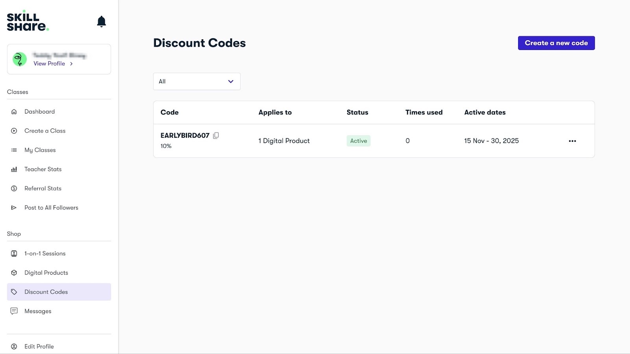The width and height of the screenshot is (630, 354).
Task: Click the filter dropdown chevron arrow
Action: [x=231, y=81]
